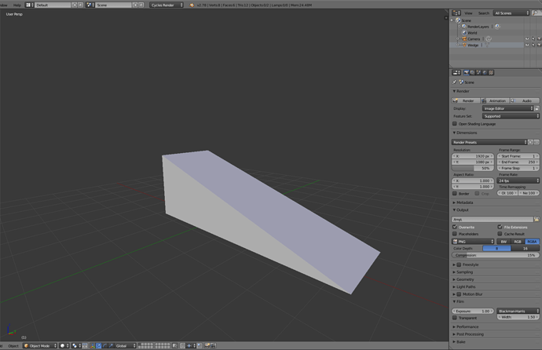Select the Render Layers properties tab icon

[x=473, y=72]
